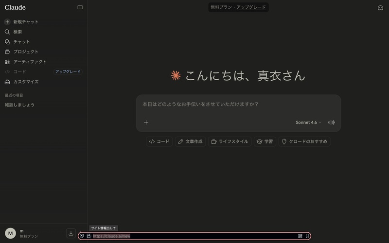This screenshot has height=243, width=389.
Task: Click the lock site info icon
Action: click(x=88, y=236)
